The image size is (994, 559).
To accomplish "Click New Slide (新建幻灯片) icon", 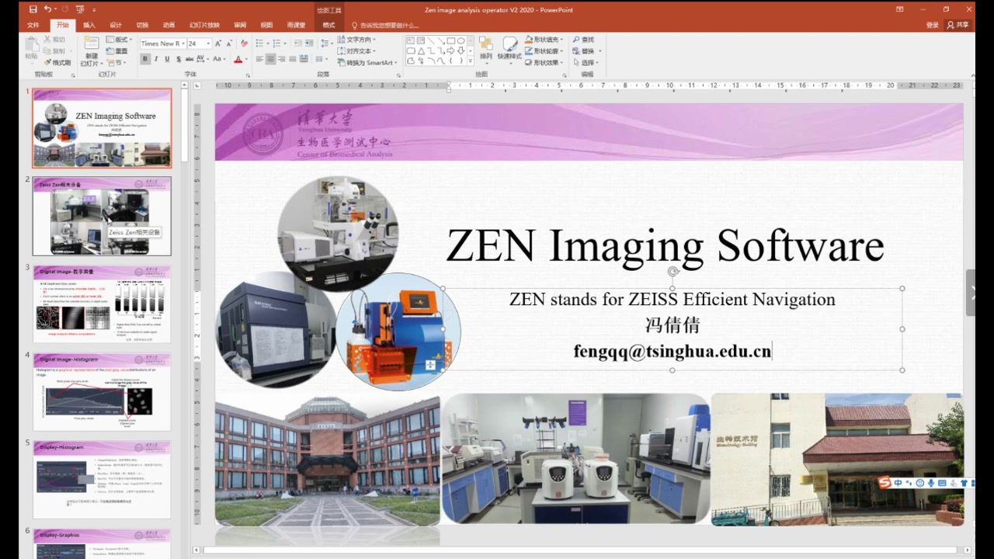I will tap(92, 50).
